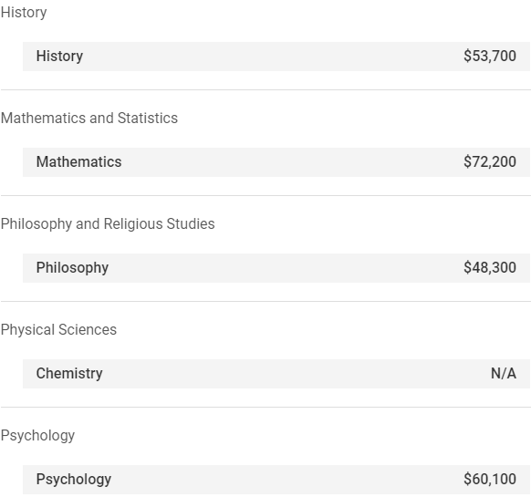Click the Philosophy and Religious Studies heading

108,224
